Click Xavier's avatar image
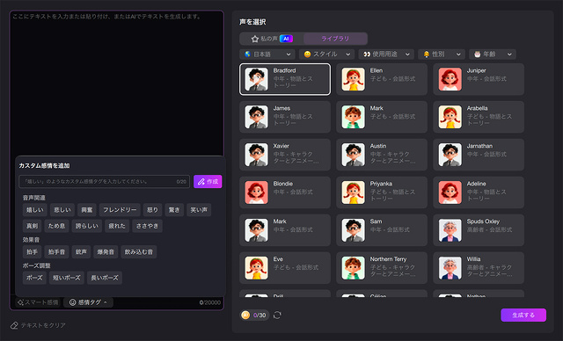The width and height of the screenshot is (563, 341). [256, 155]
